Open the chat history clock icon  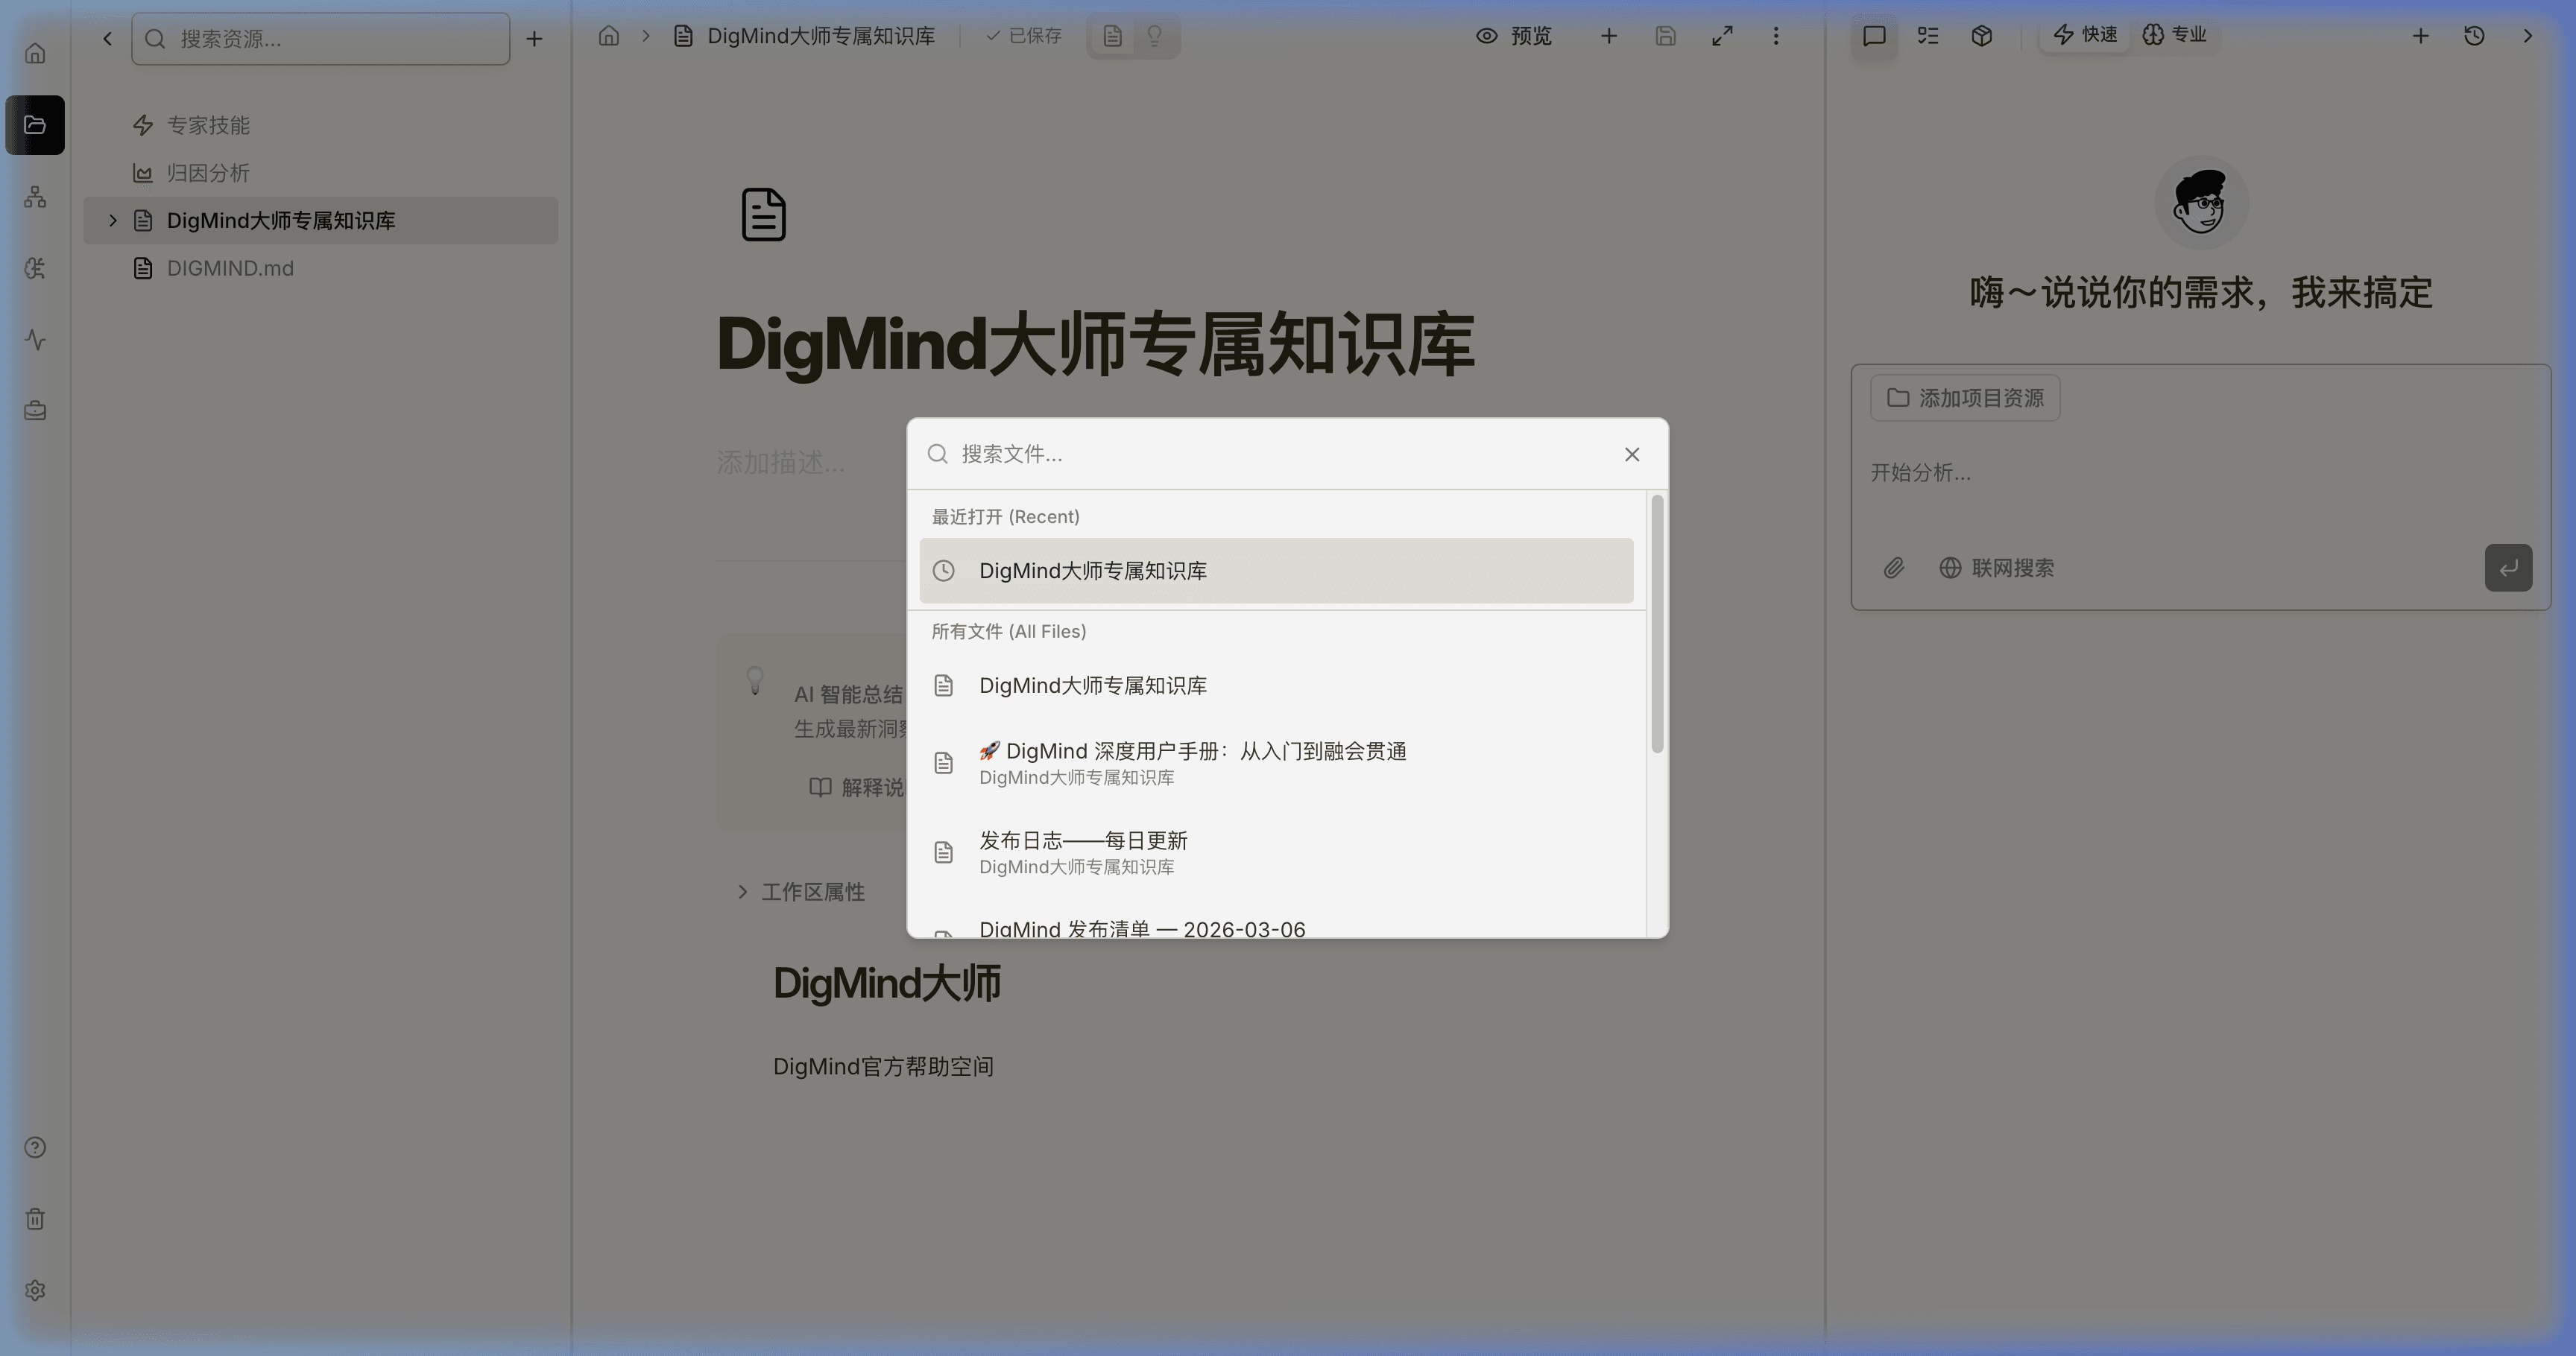point(2474,36)
